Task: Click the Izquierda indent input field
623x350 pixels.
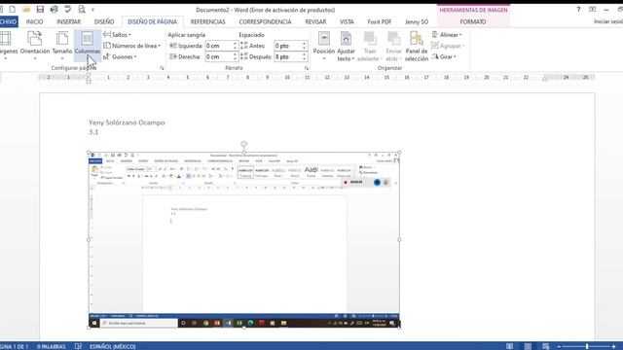Action: tap(219, 46)
